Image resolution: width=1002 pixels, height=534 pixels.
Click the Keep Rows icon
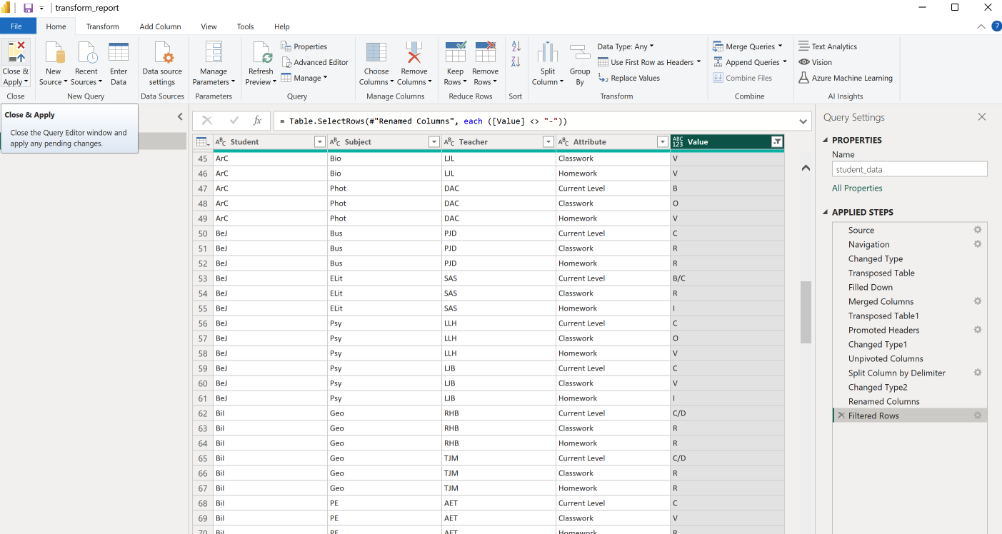456,53
